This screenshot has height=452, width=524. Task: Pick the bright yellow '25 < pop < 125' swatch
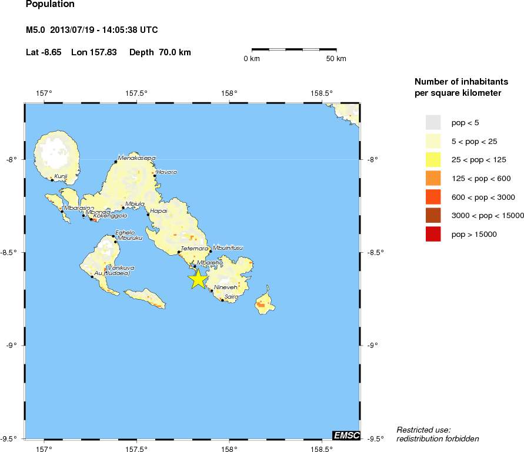tap(433, 160)
